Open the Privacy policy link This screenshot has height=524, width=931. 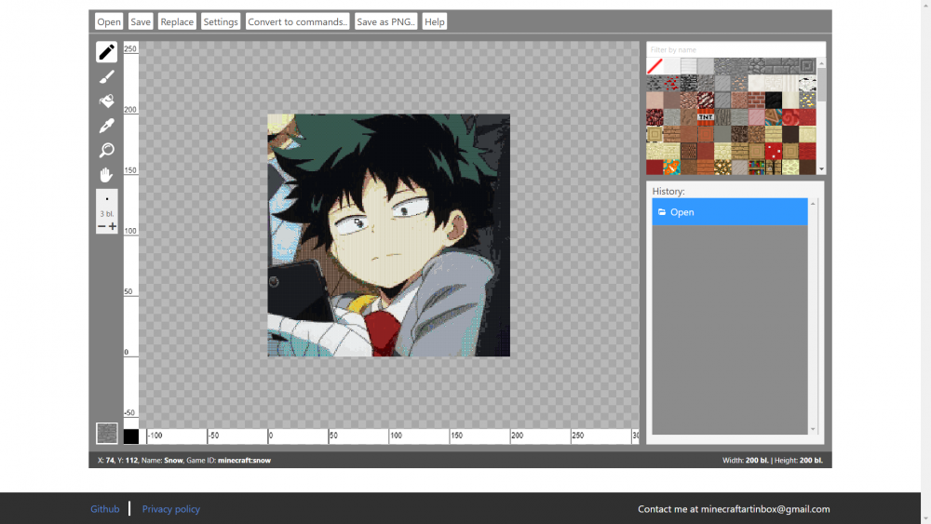pos(171,508)
